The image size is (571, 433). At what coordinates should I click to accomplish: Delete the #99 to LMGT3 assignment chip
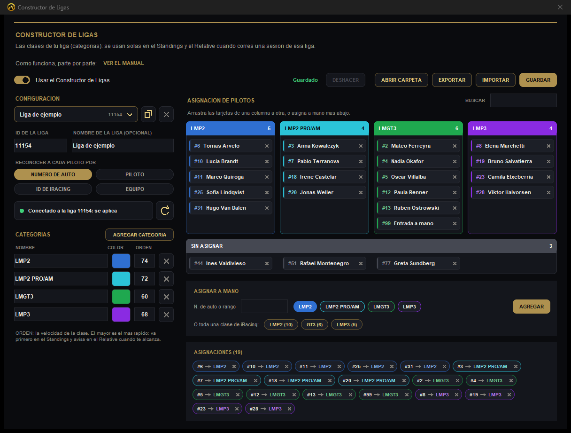coord(407,394)
